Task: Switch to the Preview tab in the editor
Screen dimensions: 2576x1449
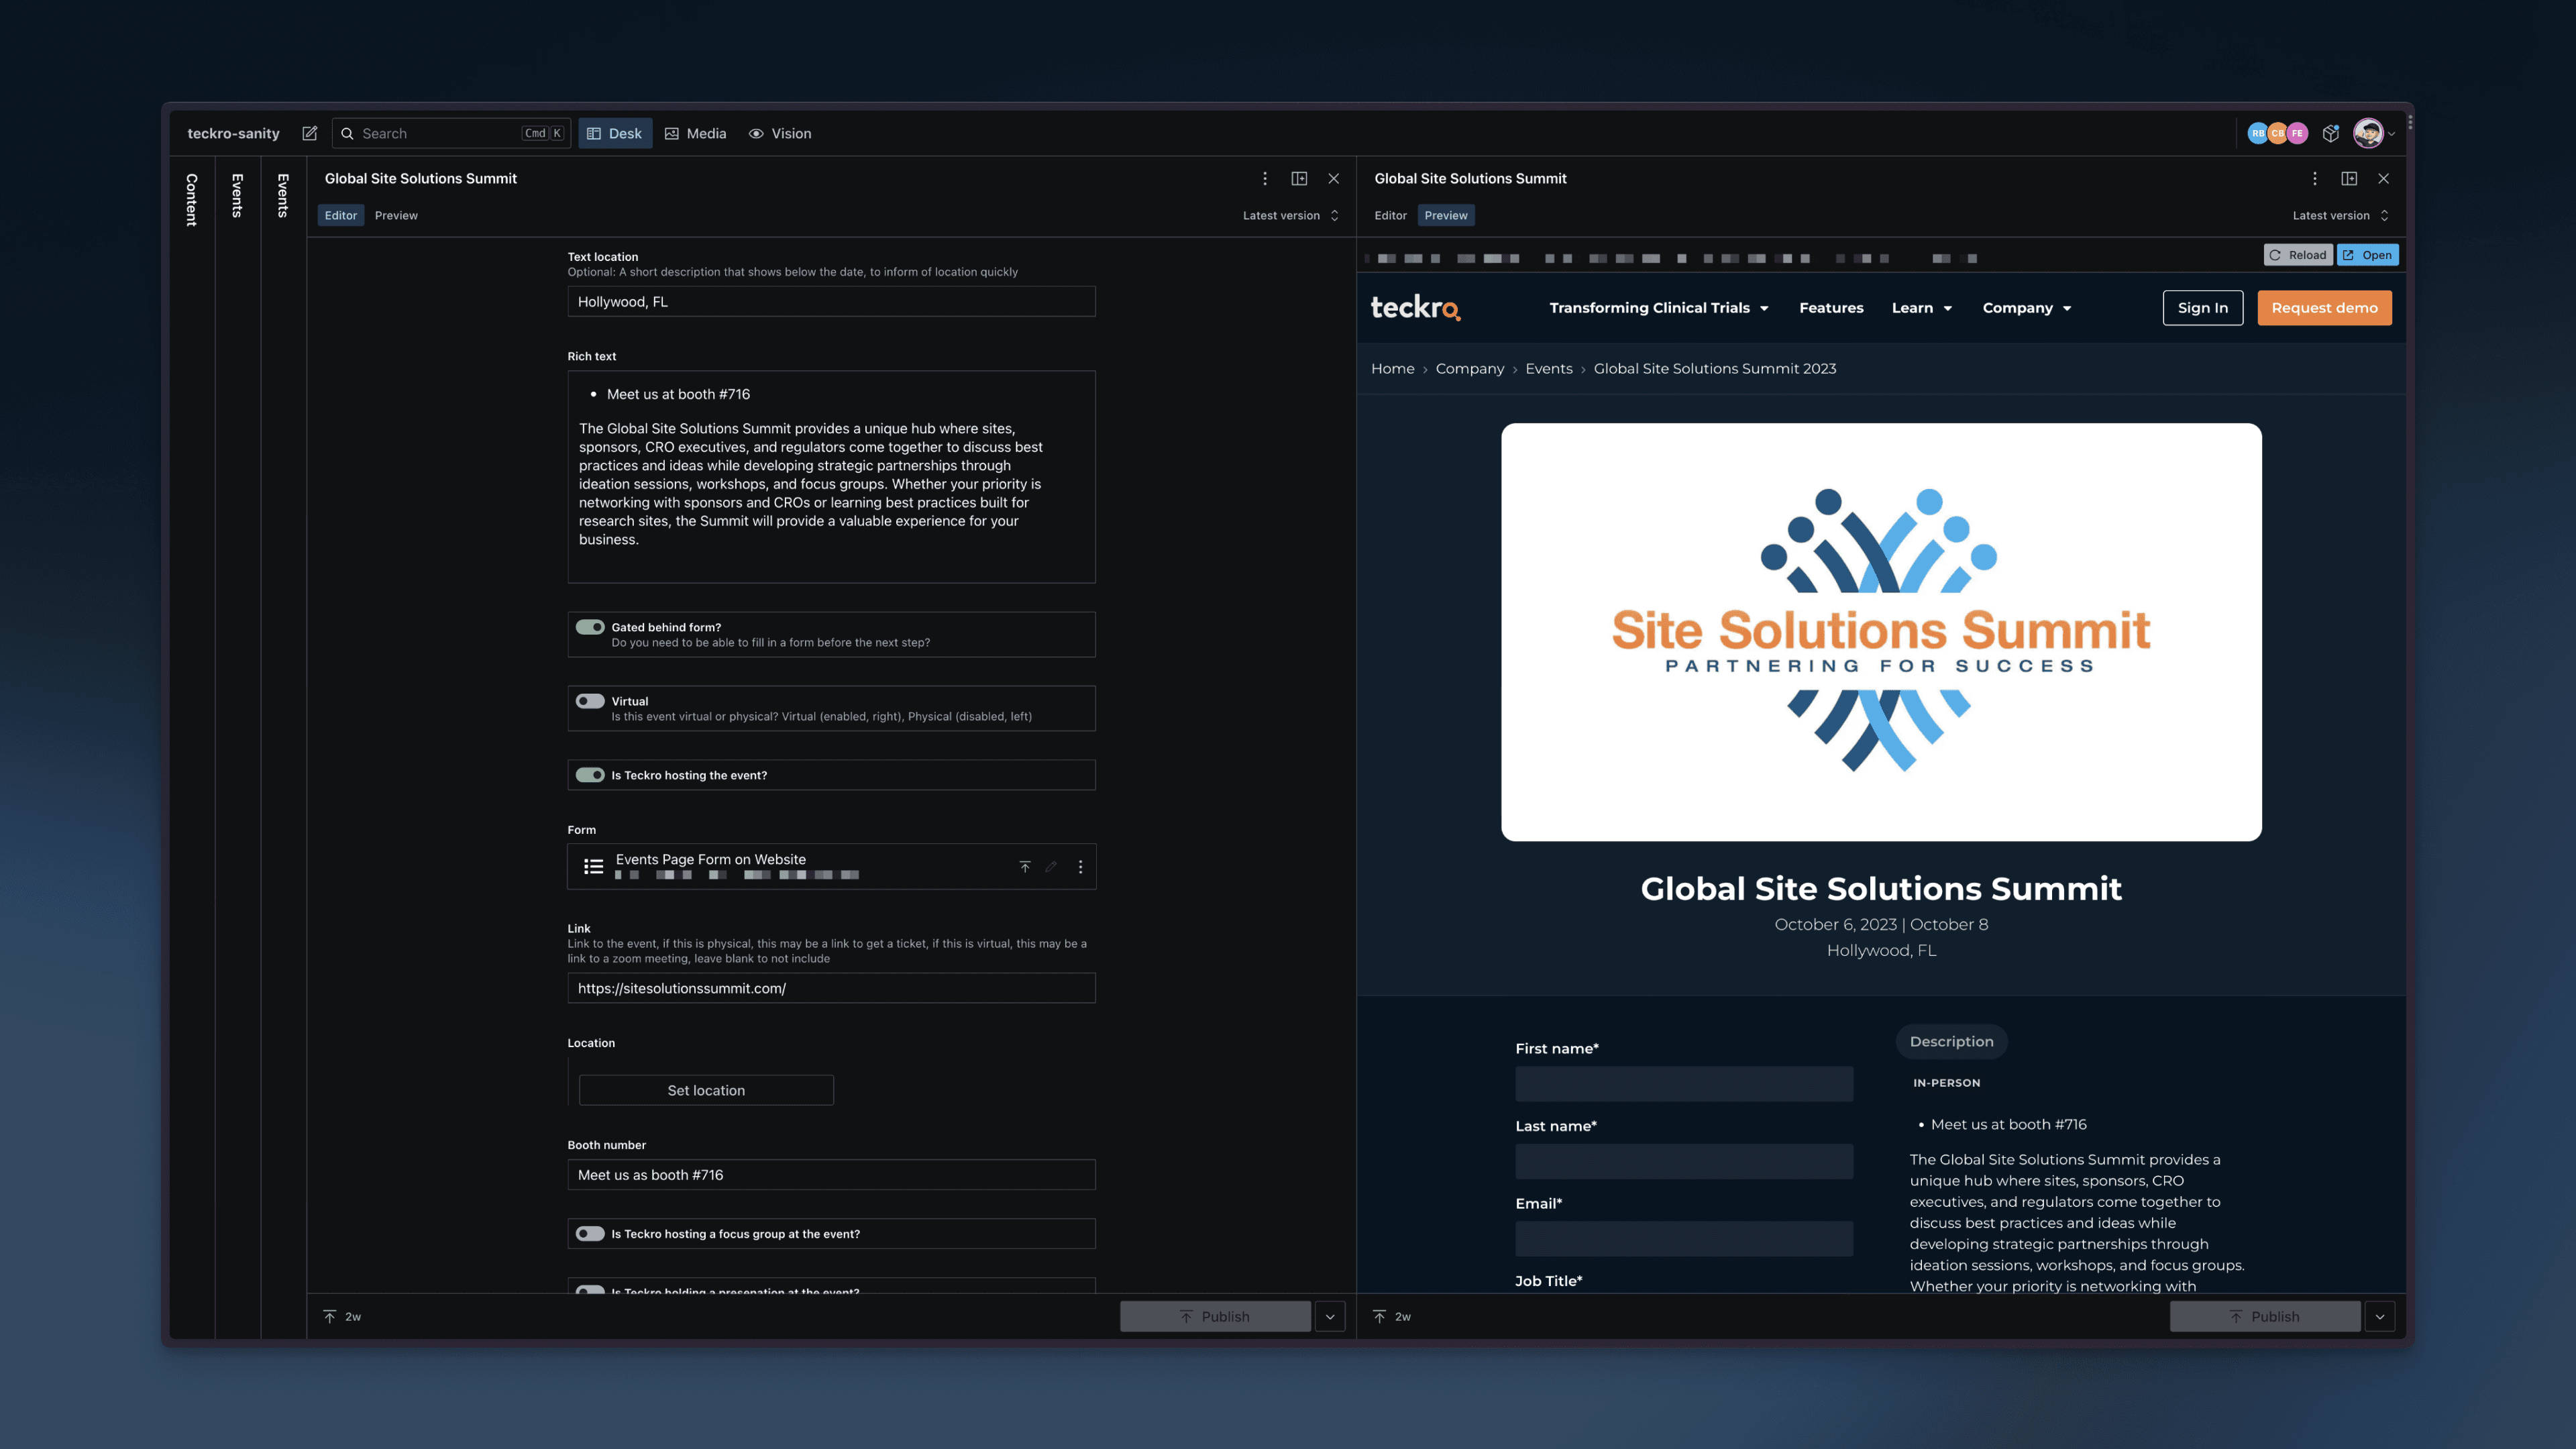Action: click(x=396, y=215)
